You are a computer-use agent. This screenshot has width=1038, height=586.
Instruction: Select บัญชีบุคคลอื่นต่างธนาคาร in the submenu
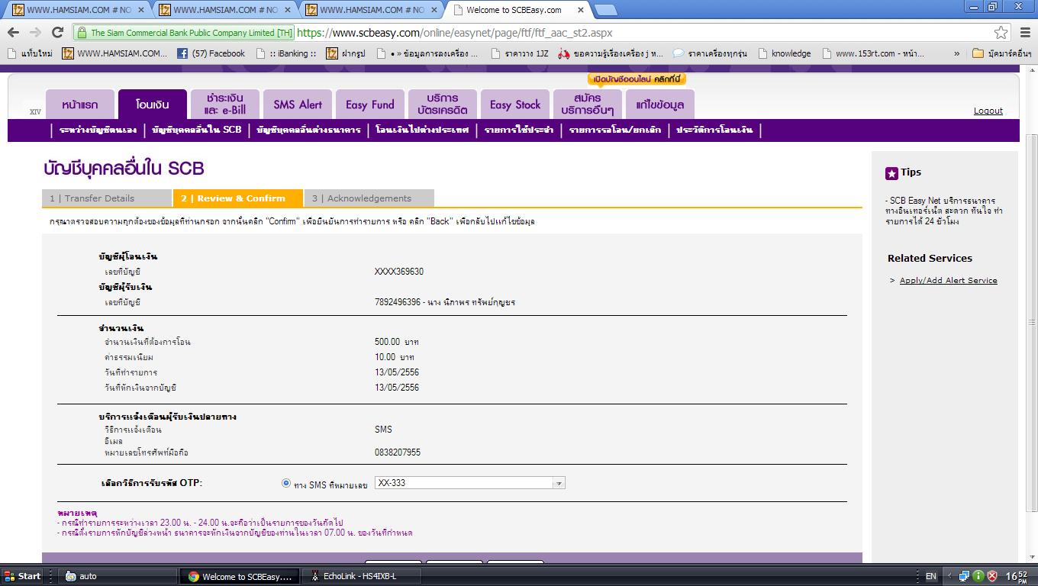coord(308,130)
